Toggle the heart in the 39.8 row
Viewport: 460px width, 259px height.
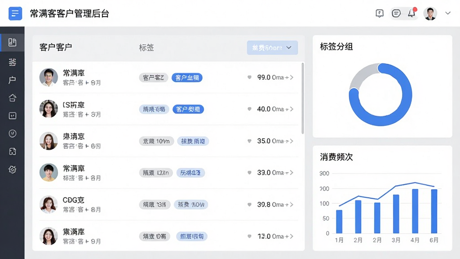pos(249,205)
